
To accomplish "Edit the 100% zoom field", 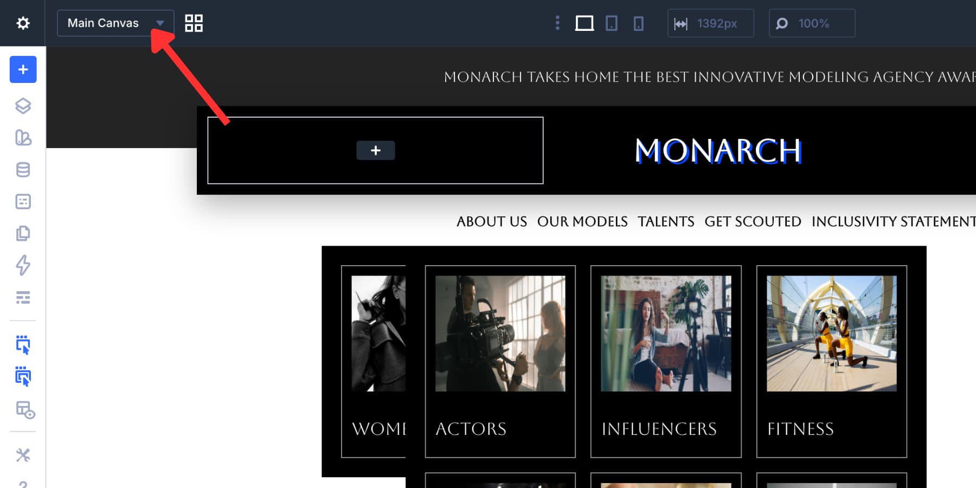I will (812, 23).
